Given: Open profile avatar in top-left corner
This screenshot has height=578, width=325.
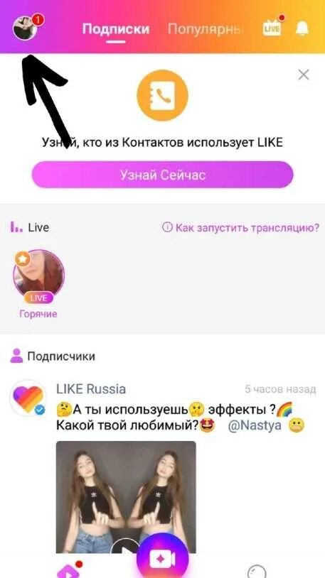Looking at the screenshot, I should pyautogui.click(x=25, y=28).
